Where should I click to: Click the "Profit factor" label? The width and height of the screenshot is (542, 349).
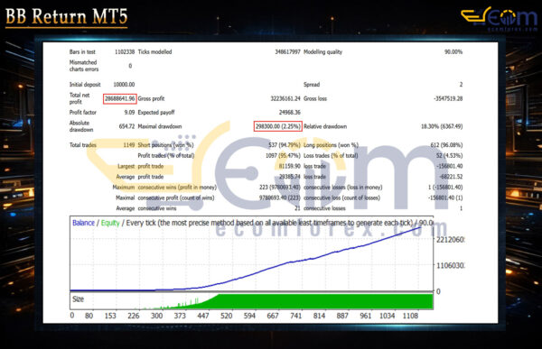point(83,112)
